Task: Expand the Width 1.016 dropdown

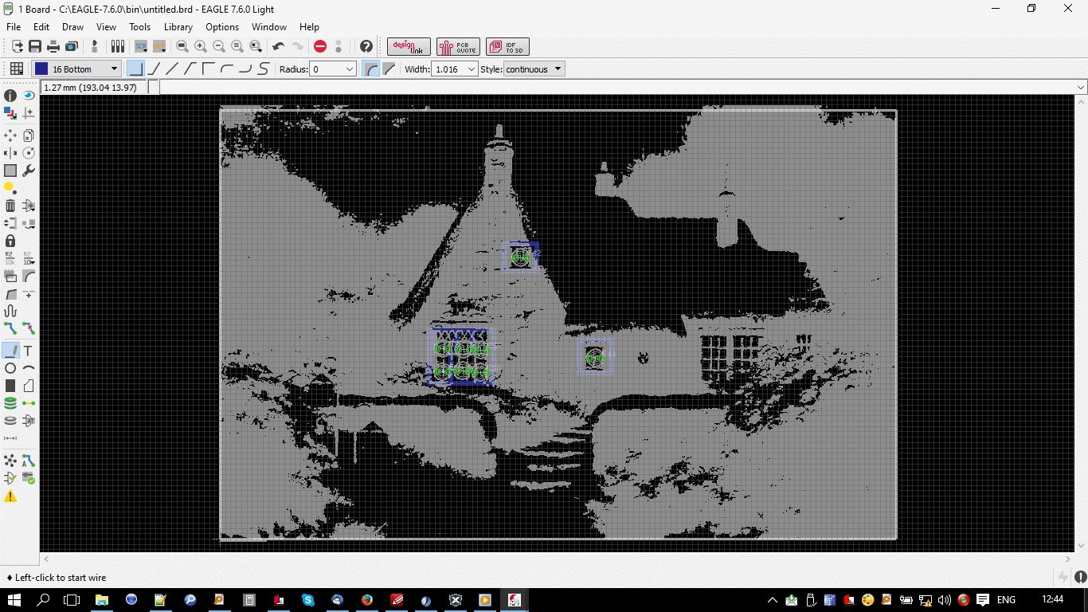Action: coord(454,69)
